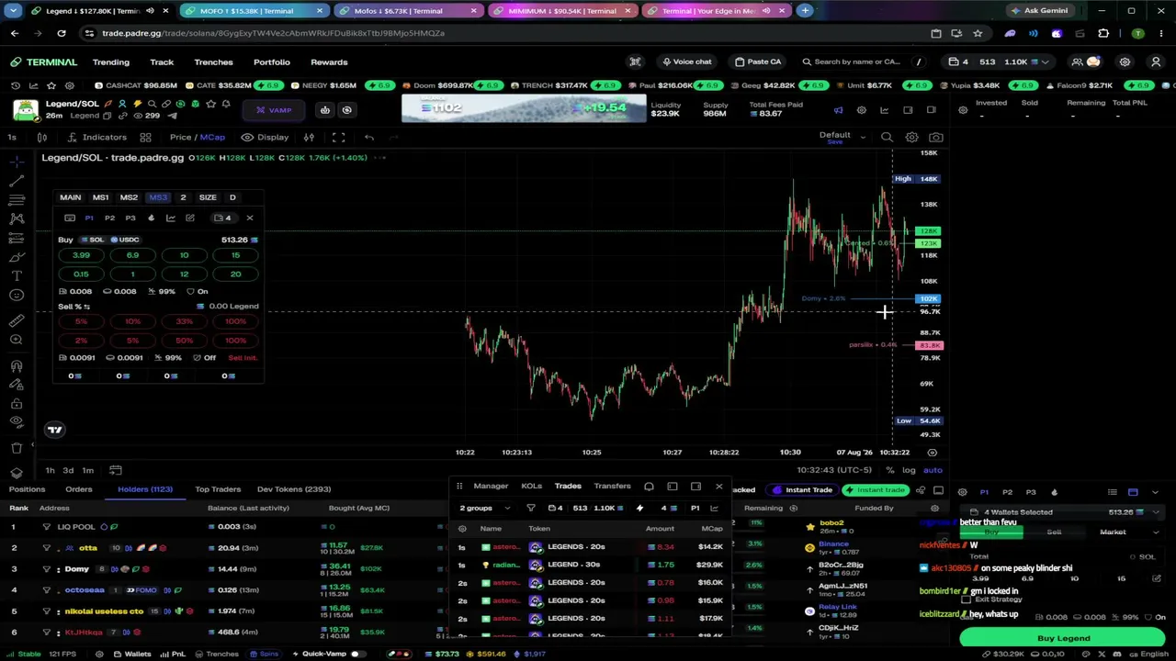Screen dimensions: 1176x661
Task: Toggle the Exit Strategy checkbox
Action: click(966, 599)
